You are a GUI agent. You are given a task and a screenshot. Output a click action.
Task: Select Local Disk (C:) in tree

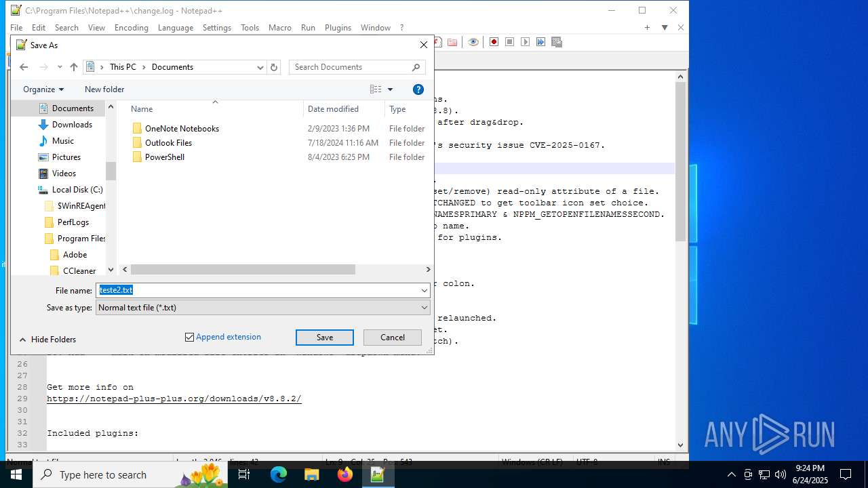(77, 190)
